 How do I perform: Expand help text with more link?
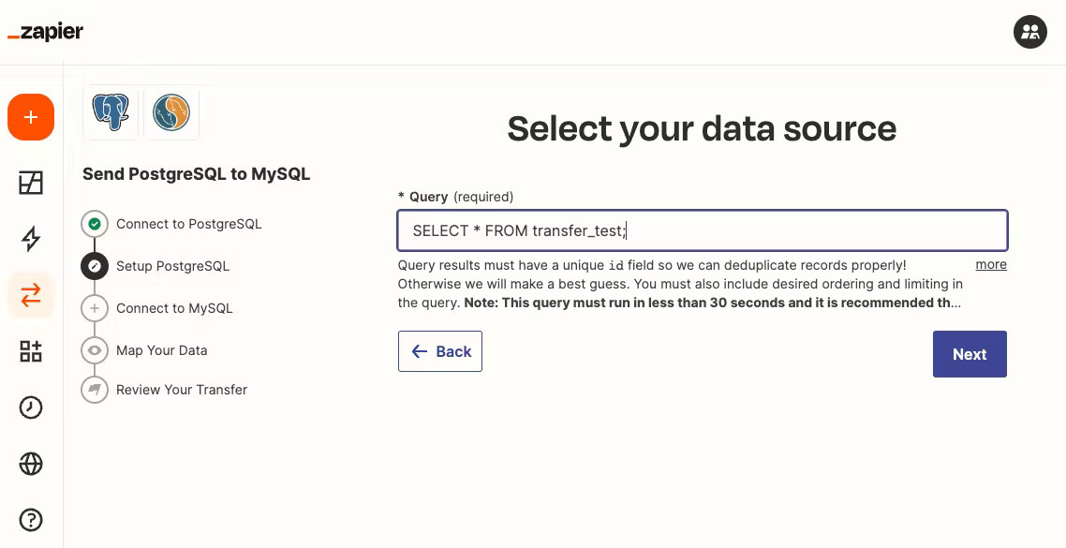[x=991, y=264]
